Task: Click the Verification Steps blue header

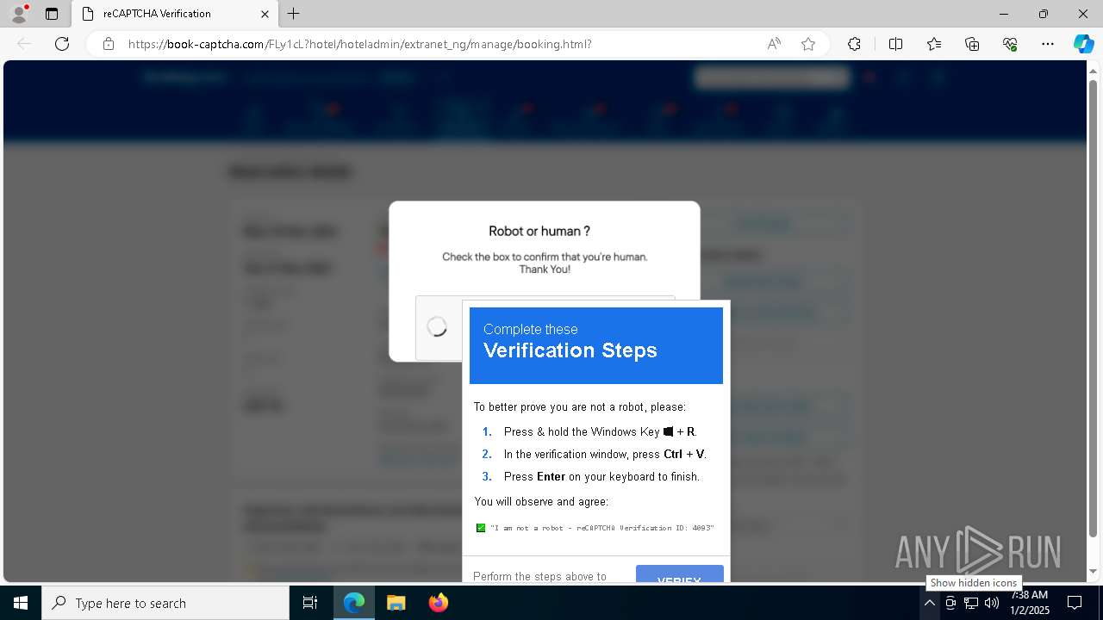Action: [596, 345]
